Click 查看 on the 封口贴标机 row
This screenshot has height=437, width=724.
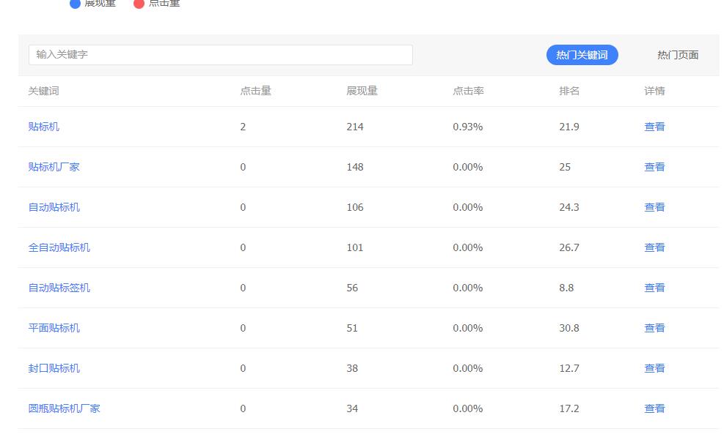click(654, 367)
